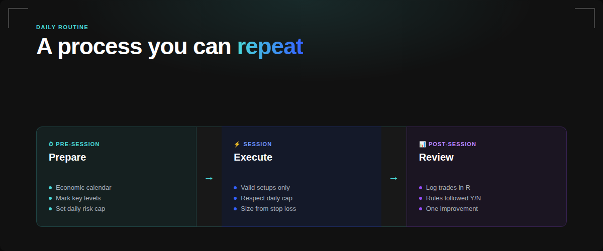Click the "Size from stop loss" item
Viewport: 603px width, 251px height.
click(x=268, y=209)
